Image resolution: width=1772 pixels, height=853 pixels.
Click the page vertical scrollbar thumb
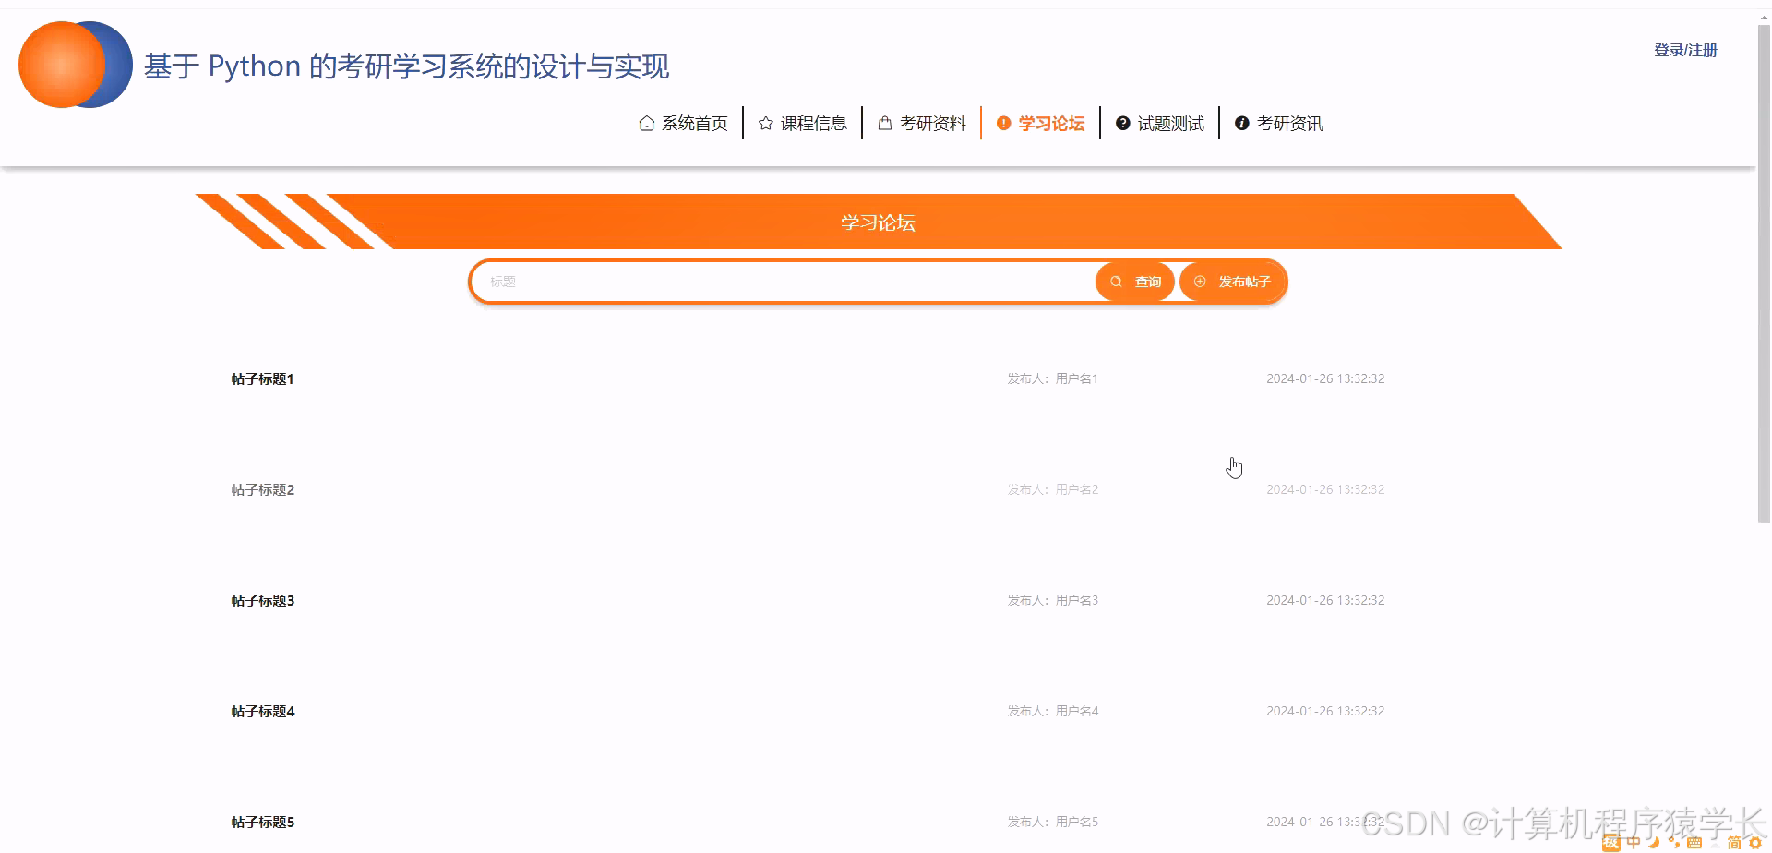1764,272
